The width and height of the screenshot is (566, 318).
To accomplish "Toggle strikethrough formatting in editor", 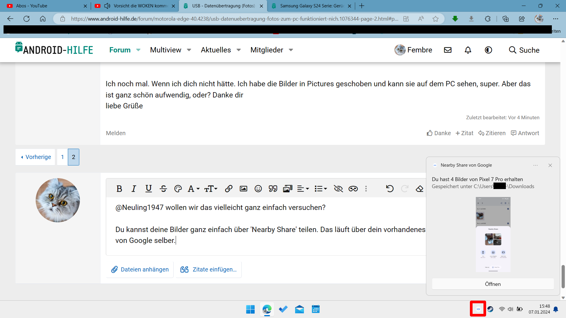I will (163, 189).
